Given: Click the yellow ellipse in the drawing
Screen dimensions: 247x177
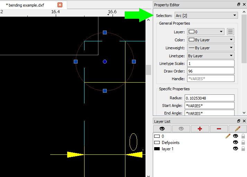Looking at the screenshot, I should point(133,142).
